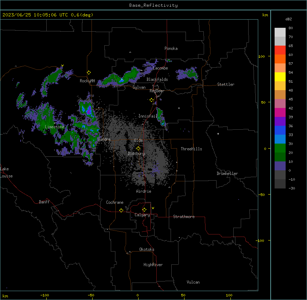307x300 pixels.
Task: Click the Olds town label
Action: point(138,140)
